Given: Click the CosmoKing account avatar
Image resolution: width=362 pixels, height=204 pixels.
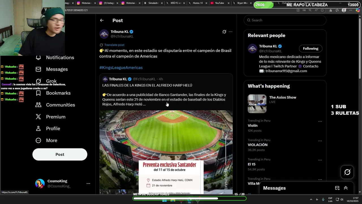Looking at the screenshot, I should (x=40, y=184).
